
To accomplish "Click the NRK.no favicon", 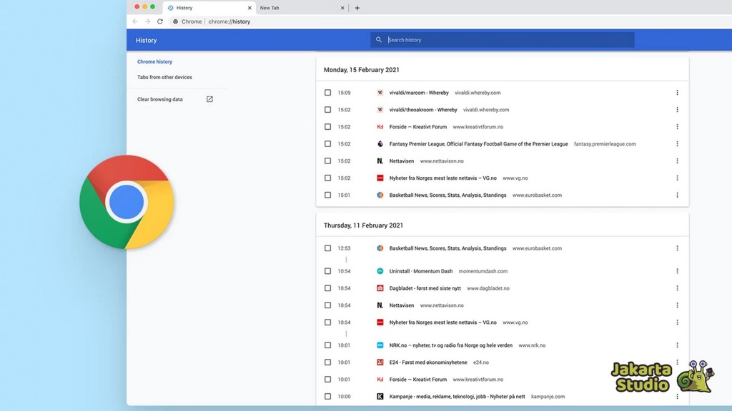I will 380,345.
